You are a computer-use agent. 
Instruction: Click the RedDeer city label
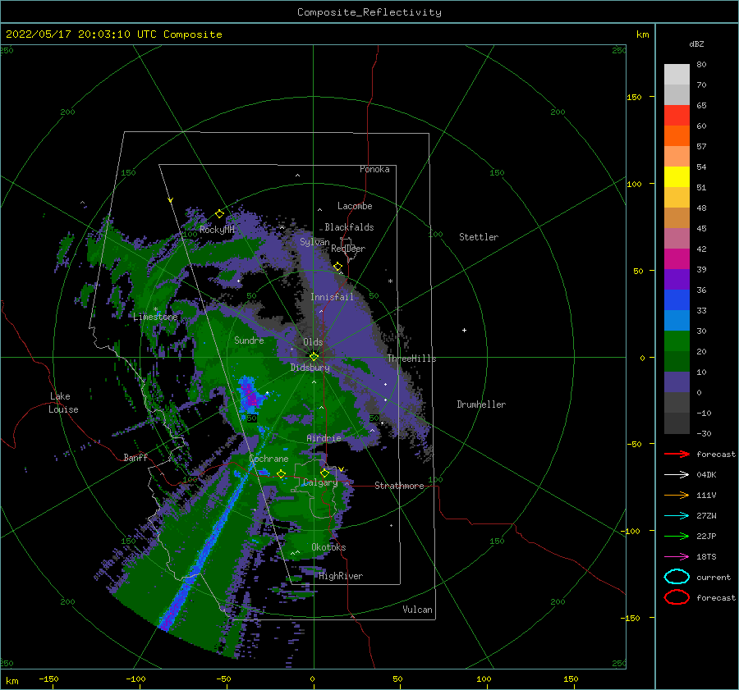(x=348, y=249)
